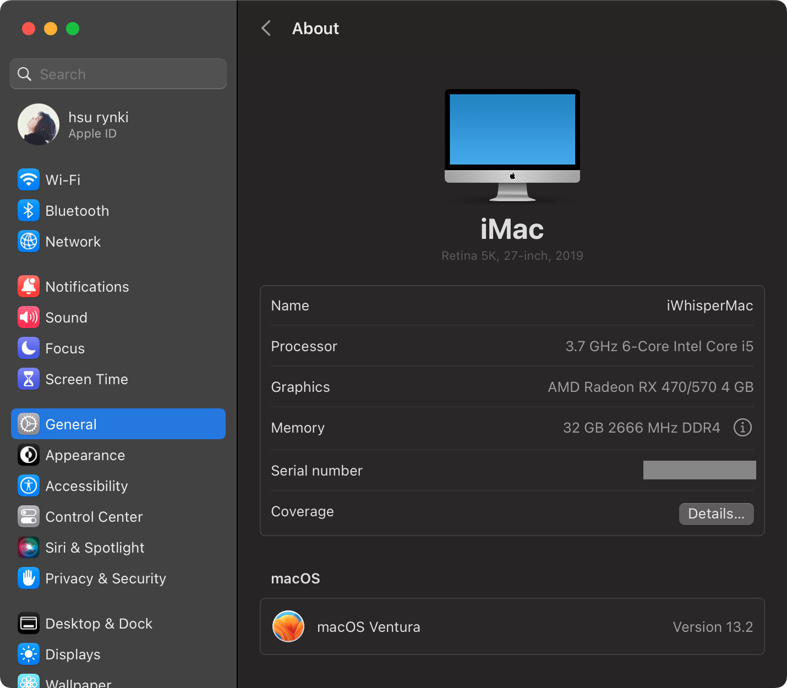
Task: Click the Desktop & Dock icon
Action: tap(29, 623)
